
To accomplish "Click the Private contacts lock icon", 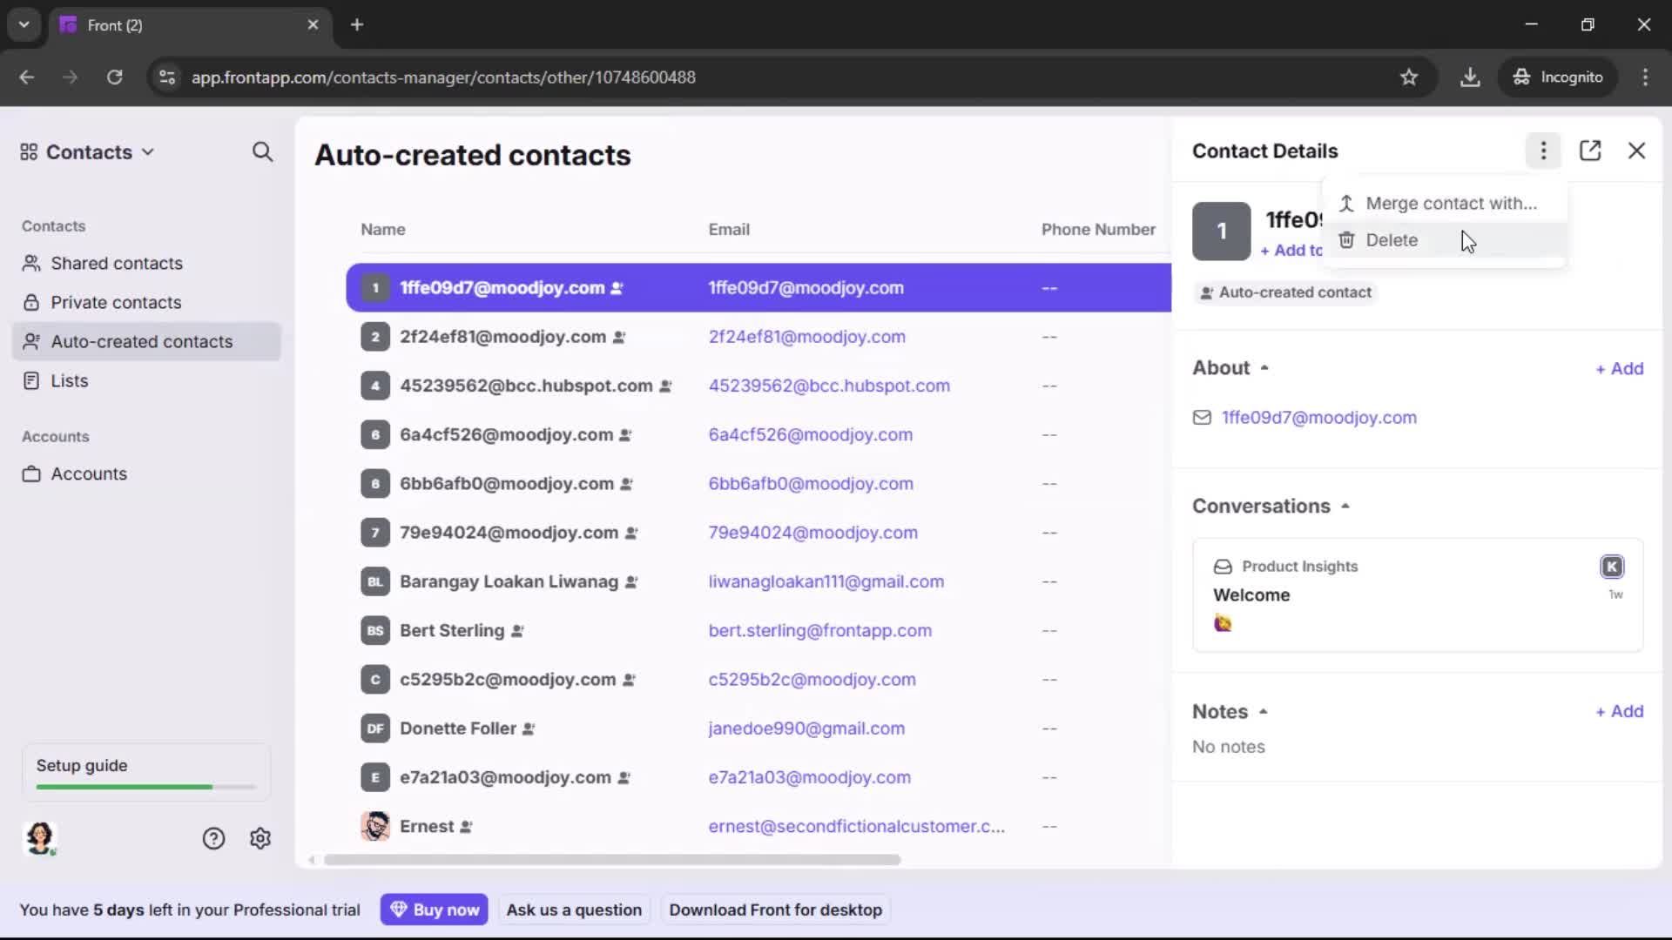I will (x=31, y=302).
